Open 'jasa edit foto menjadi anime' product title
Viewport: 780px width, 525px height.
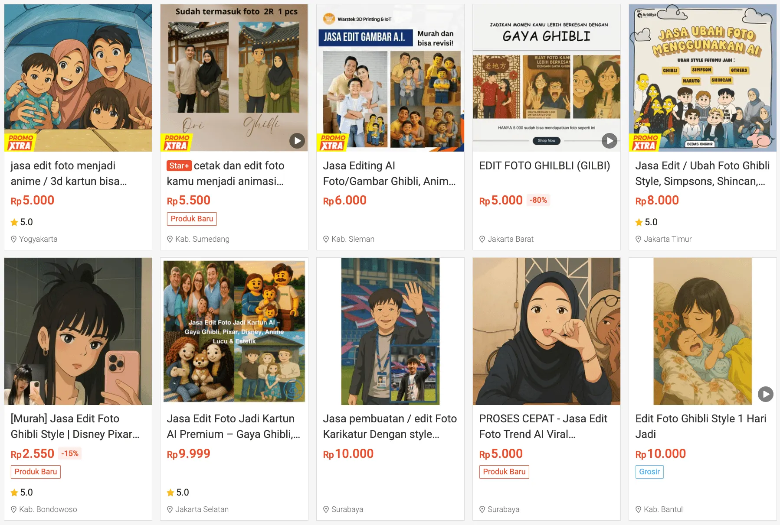(69, 173)
